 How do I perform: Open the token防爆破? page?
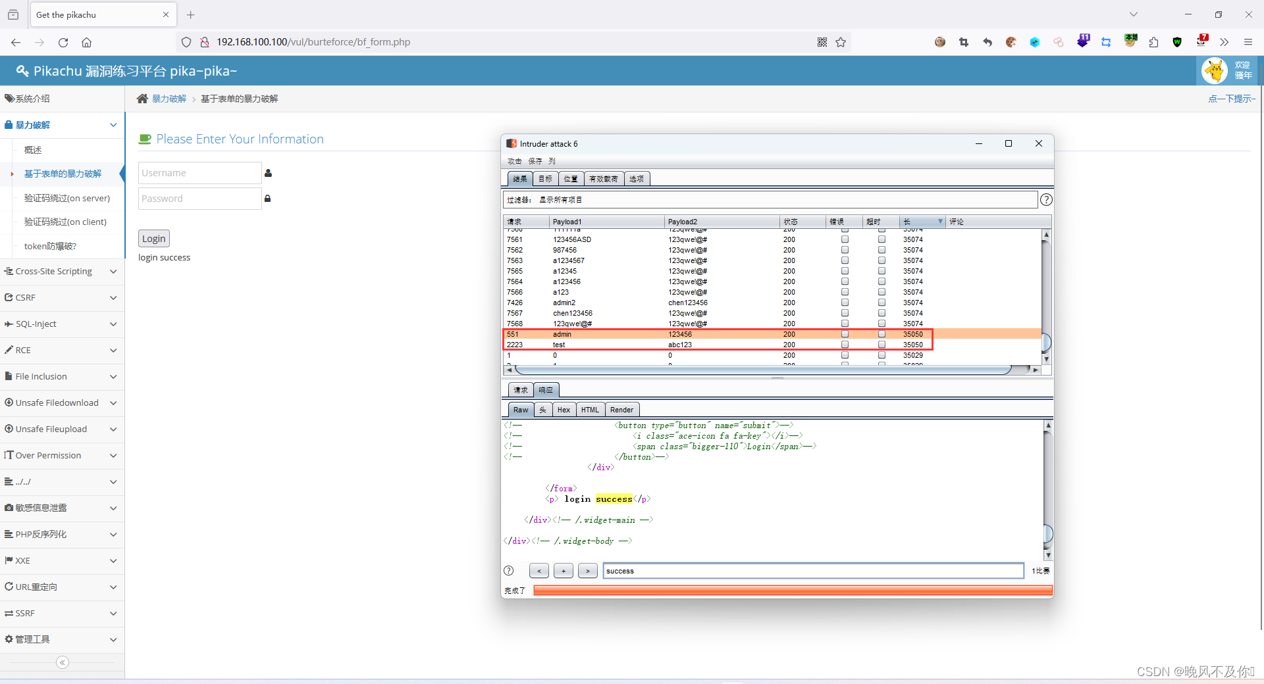50,246
